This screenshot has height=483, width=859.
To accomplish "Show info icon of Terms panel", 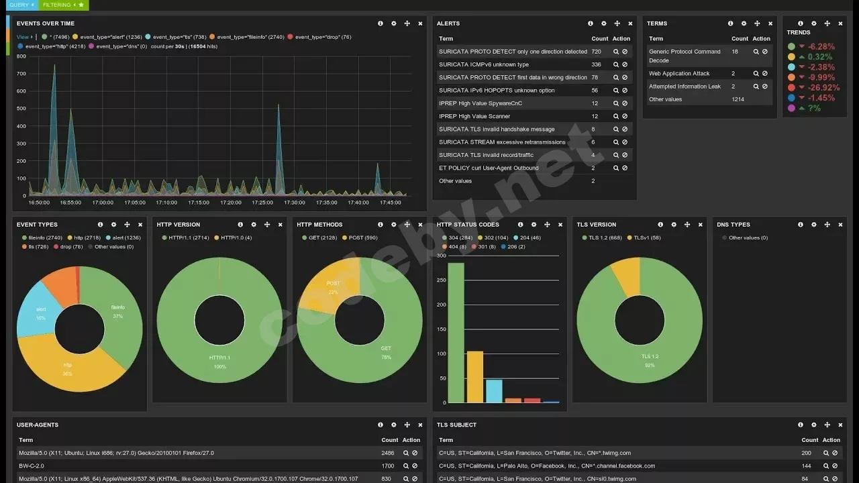I will tap(731, 23).
